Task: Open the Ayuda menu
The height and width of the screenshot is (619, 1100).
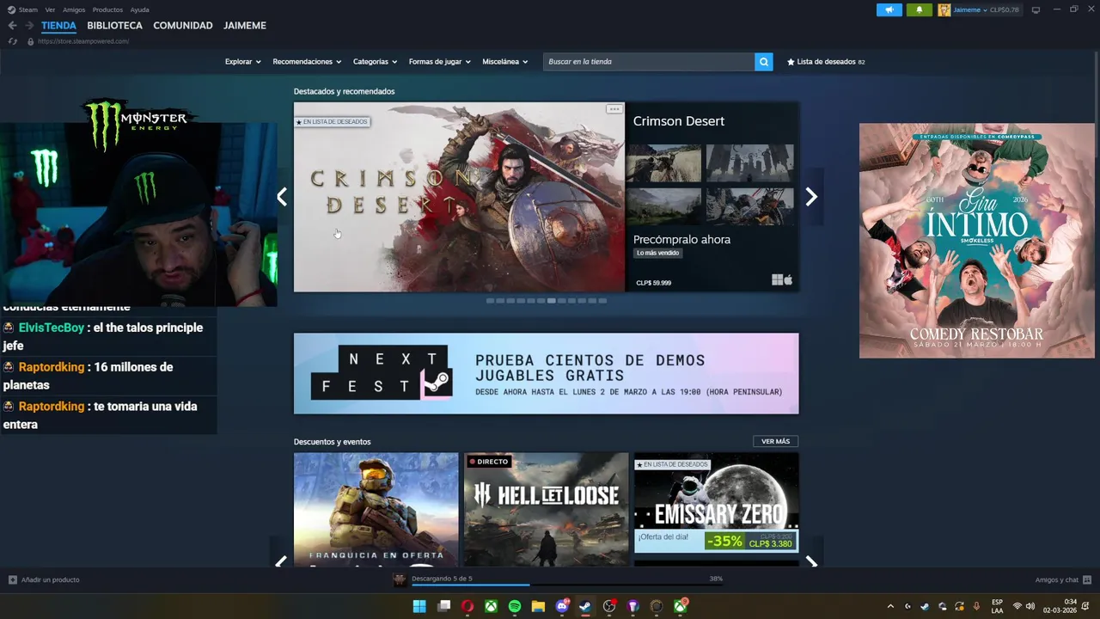Action: tap(139, 9)
